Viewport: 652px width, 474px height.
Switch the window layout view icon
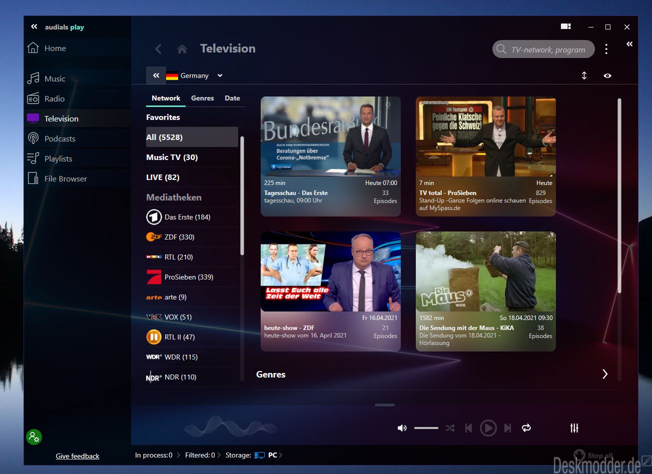[x=566, y=26]
